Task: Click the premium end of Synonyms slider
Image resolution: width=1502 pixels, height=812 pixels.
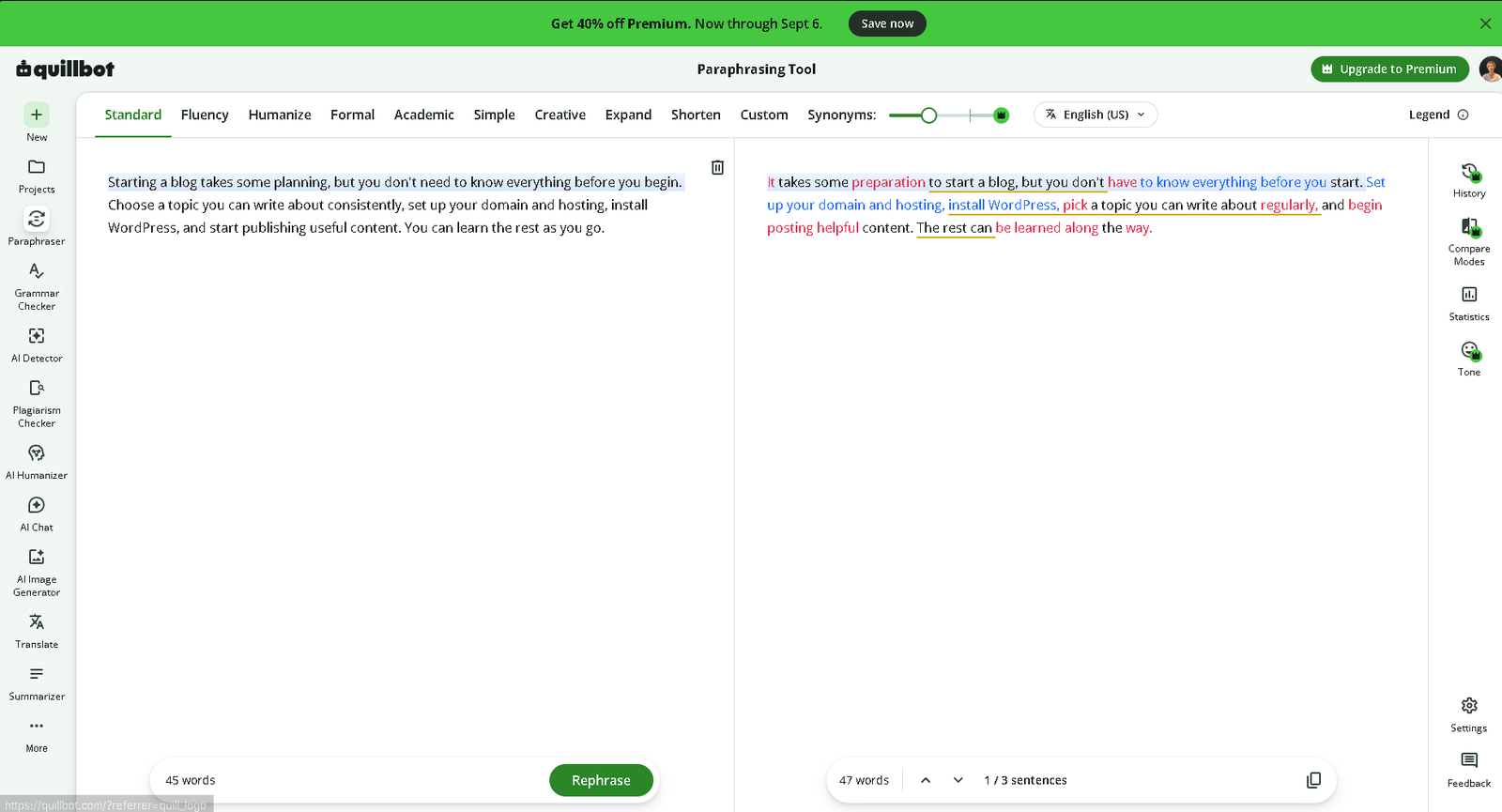Action: pyautogui.click(x=1001, y=115)
